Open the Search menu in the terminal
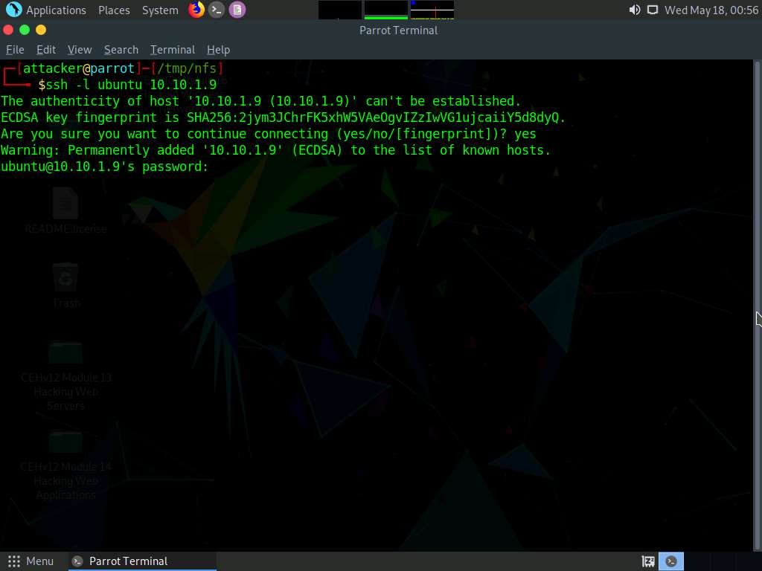Image resolution: width=762 pixels, height=571 pixels. [x=121, y=50]
